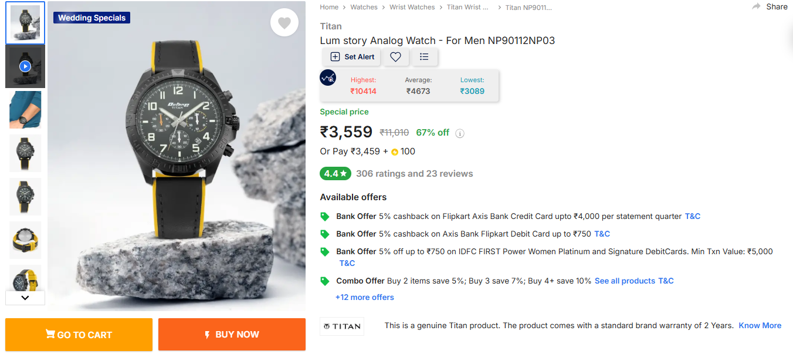Open the price history graph icon
Viewport: 793px width, 354px height.
click(x=328, y=77)
